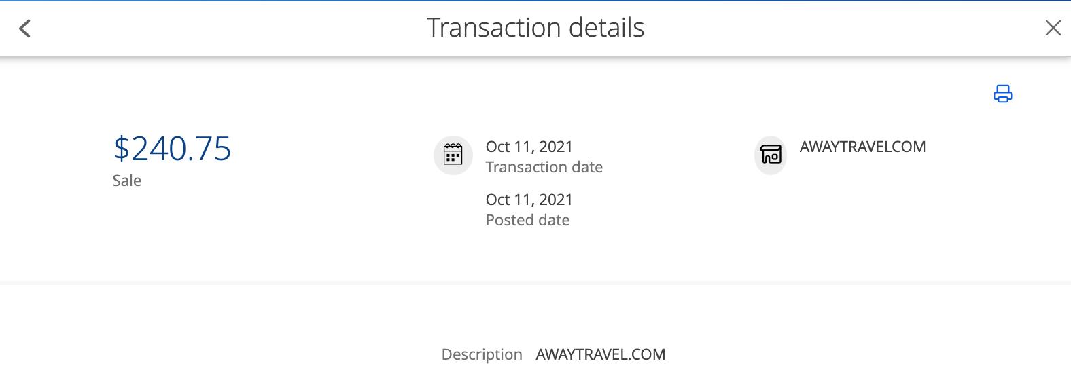The width and height of the screenshot is (1071, 376).
Task: Go back using the left chevron arrow
Action: 25,29
